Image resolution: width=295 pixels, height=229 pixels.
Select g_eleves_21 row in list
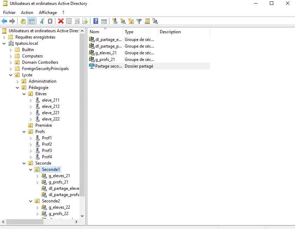pos(149,53)
